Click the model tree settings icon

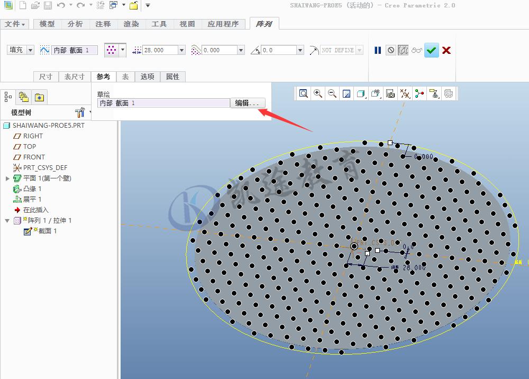point(80,112)
